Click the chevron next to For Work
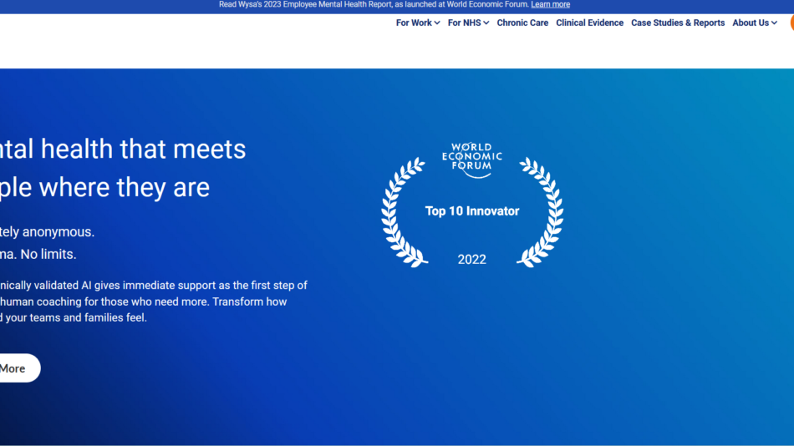This screenshot has height=446, width=794. (437, 23)
